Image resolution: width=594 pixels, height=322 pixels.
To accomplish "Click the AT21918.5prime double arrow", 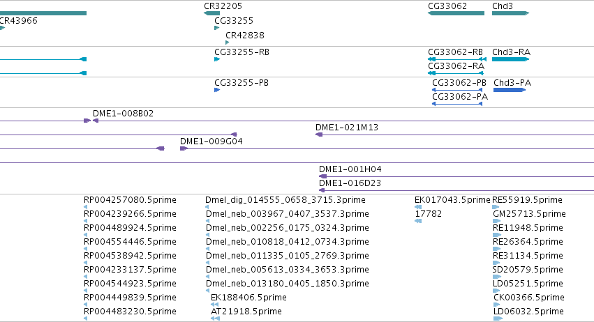I will pos(215,319).
